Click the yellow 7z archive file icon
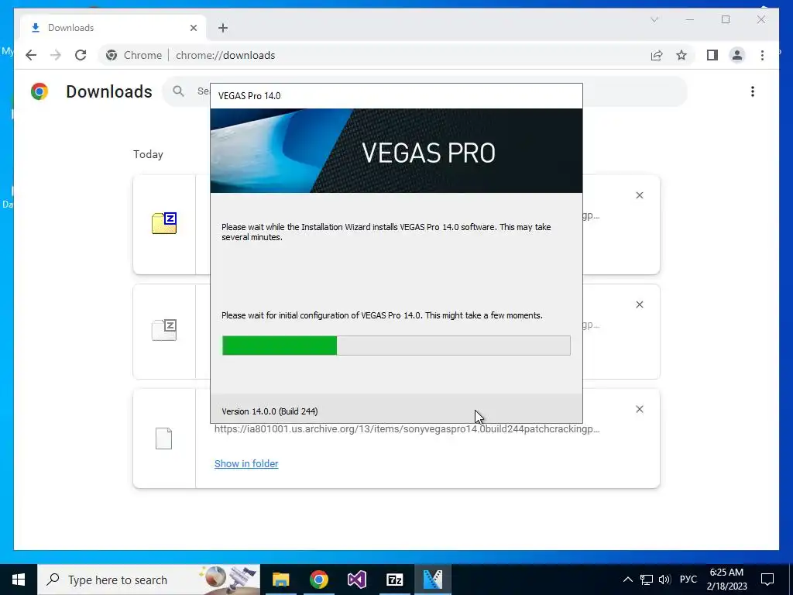The image size is (793, 595). [x=164, y=223]
